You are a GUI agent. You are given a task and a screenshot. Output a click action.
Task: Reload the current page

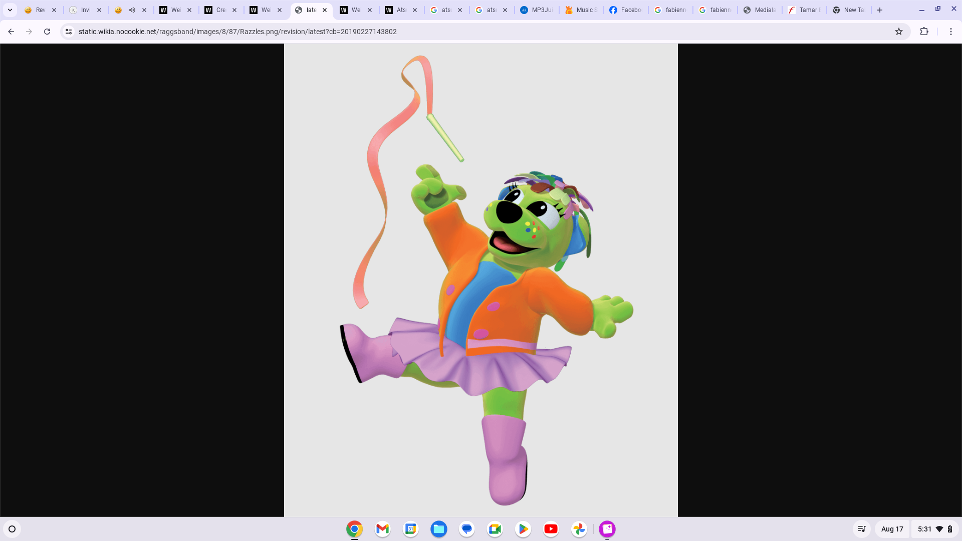tap(47, 32)
